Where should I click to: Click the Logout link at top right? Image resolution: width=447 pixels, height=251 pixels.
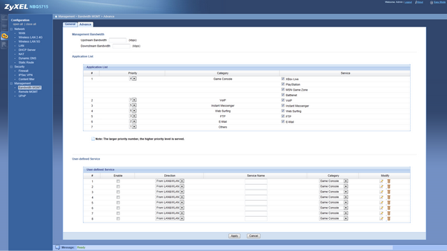(x=408, y=2)
